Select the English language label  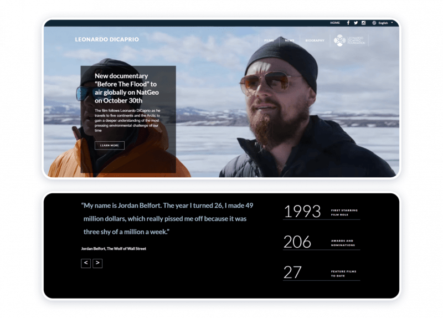[x=383, y=23]
